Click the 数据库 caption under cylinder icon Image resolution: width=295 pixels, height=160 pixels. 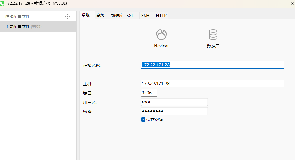pyautogui.click(x=213, y=46)
